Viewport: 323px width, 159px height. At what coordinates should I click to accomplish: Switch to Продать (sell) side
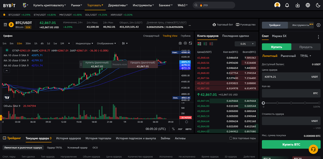[x=306, y=47]
